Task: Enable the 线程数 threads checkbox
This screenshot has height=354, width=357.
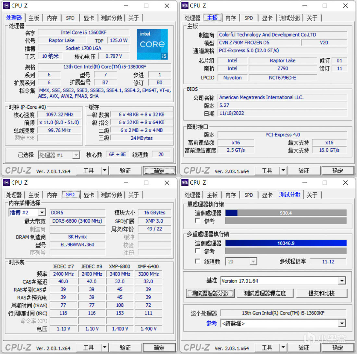Action: (197, 261)
